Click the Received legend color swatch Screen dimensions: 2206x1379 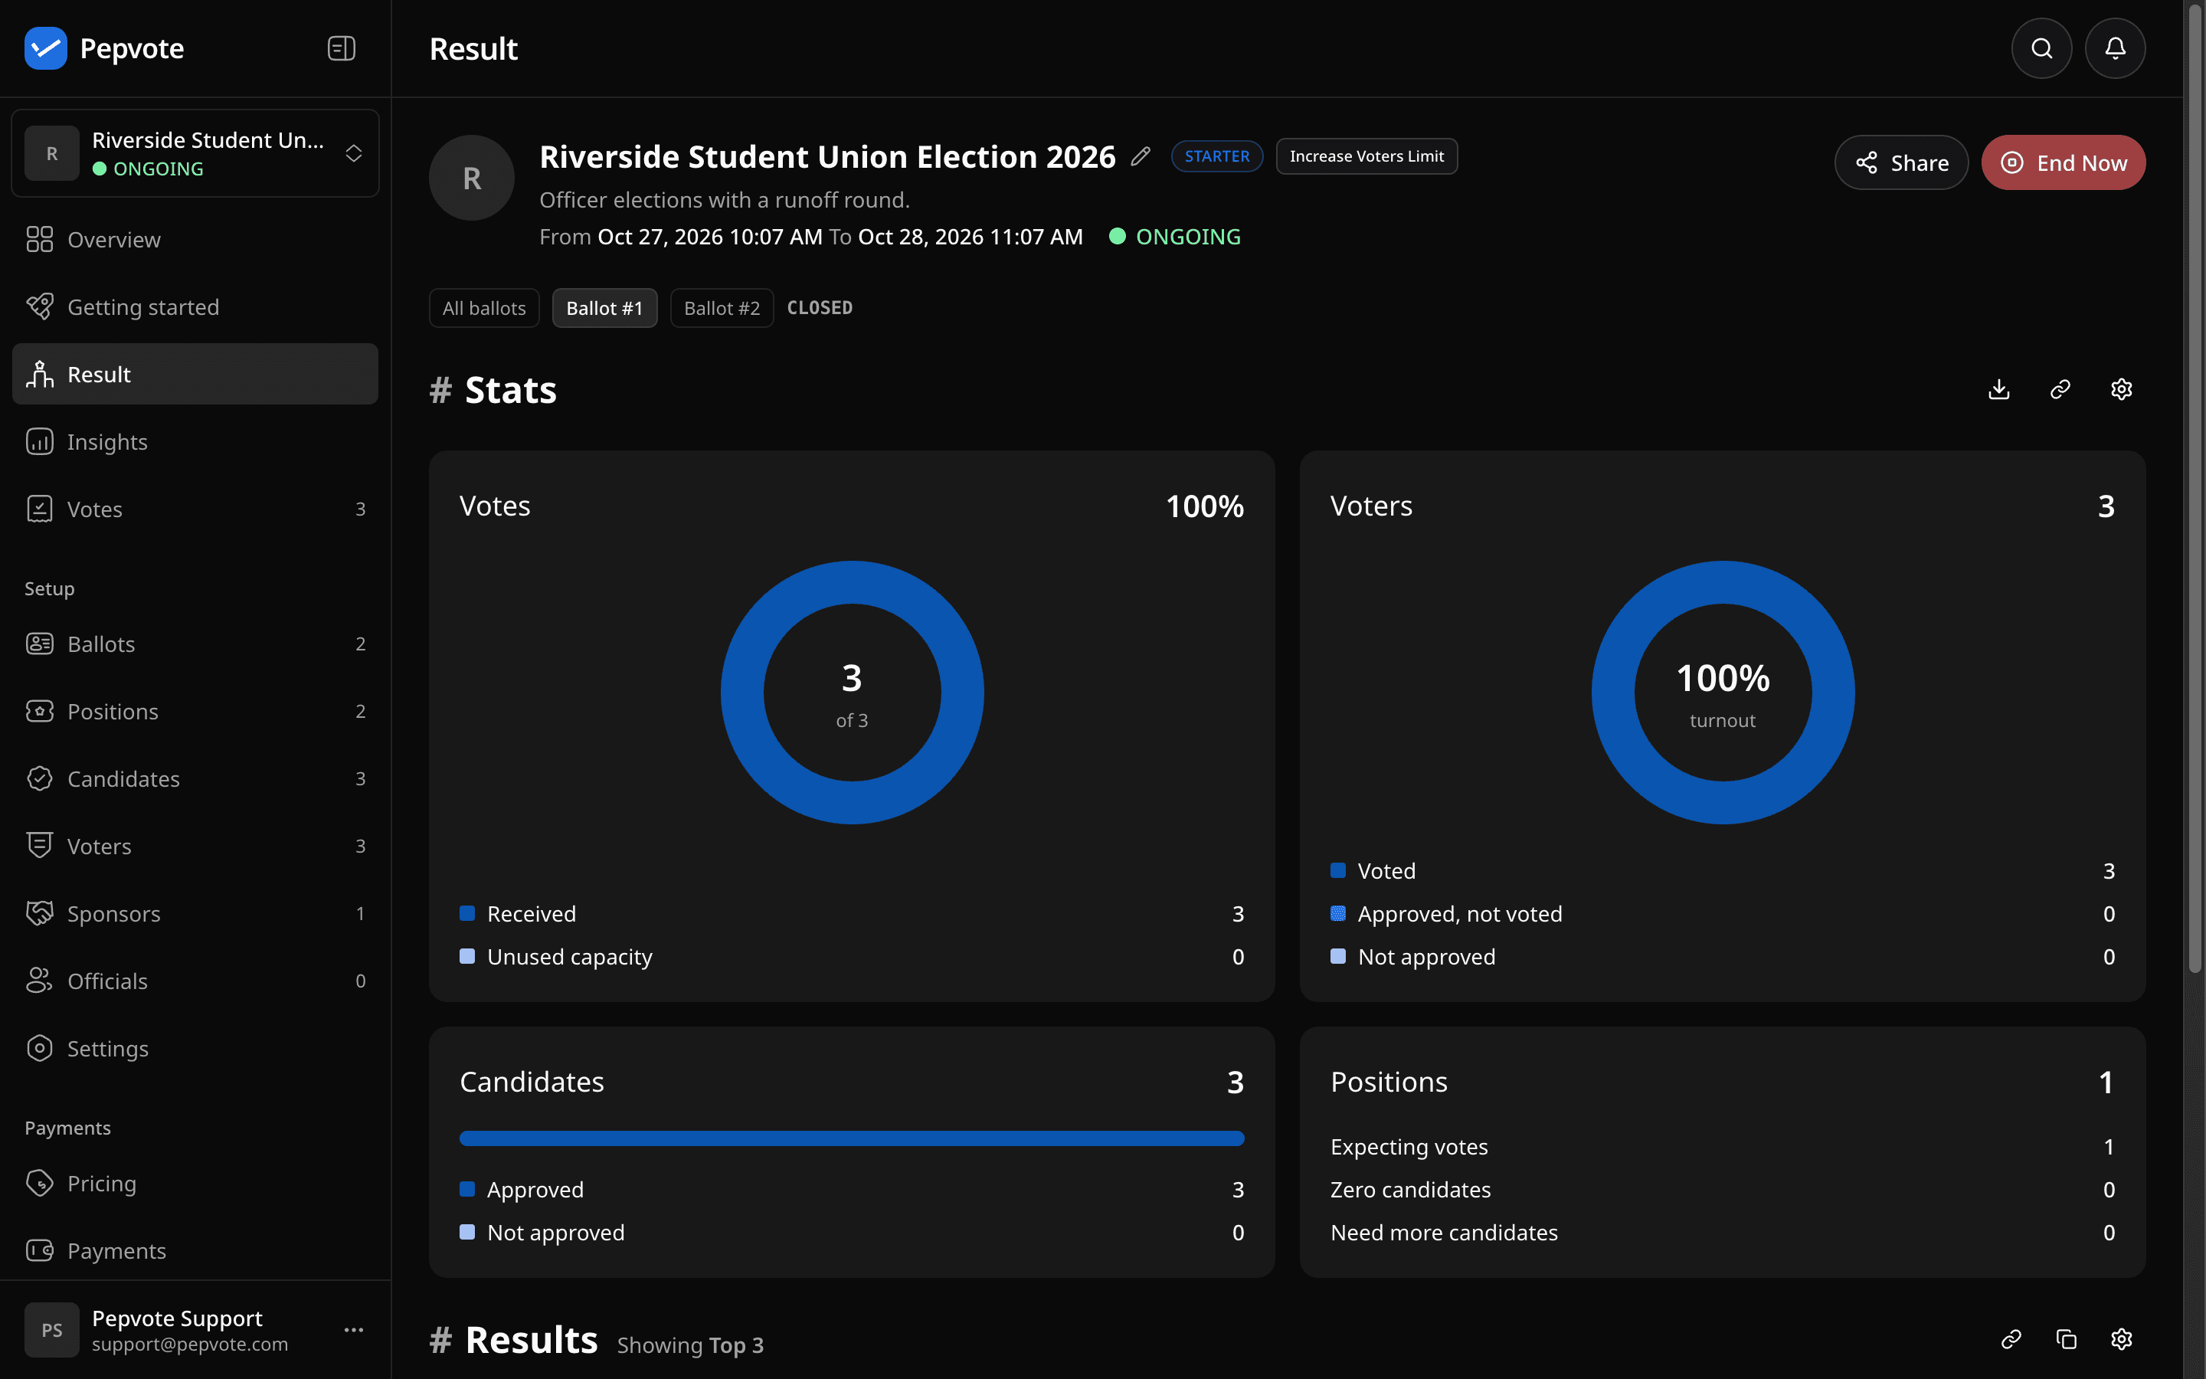click(x=468, y=914)
